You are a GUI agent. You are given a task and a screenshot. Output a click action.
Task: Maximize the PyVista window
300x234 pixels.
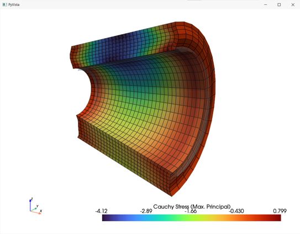tap(279, 4)
